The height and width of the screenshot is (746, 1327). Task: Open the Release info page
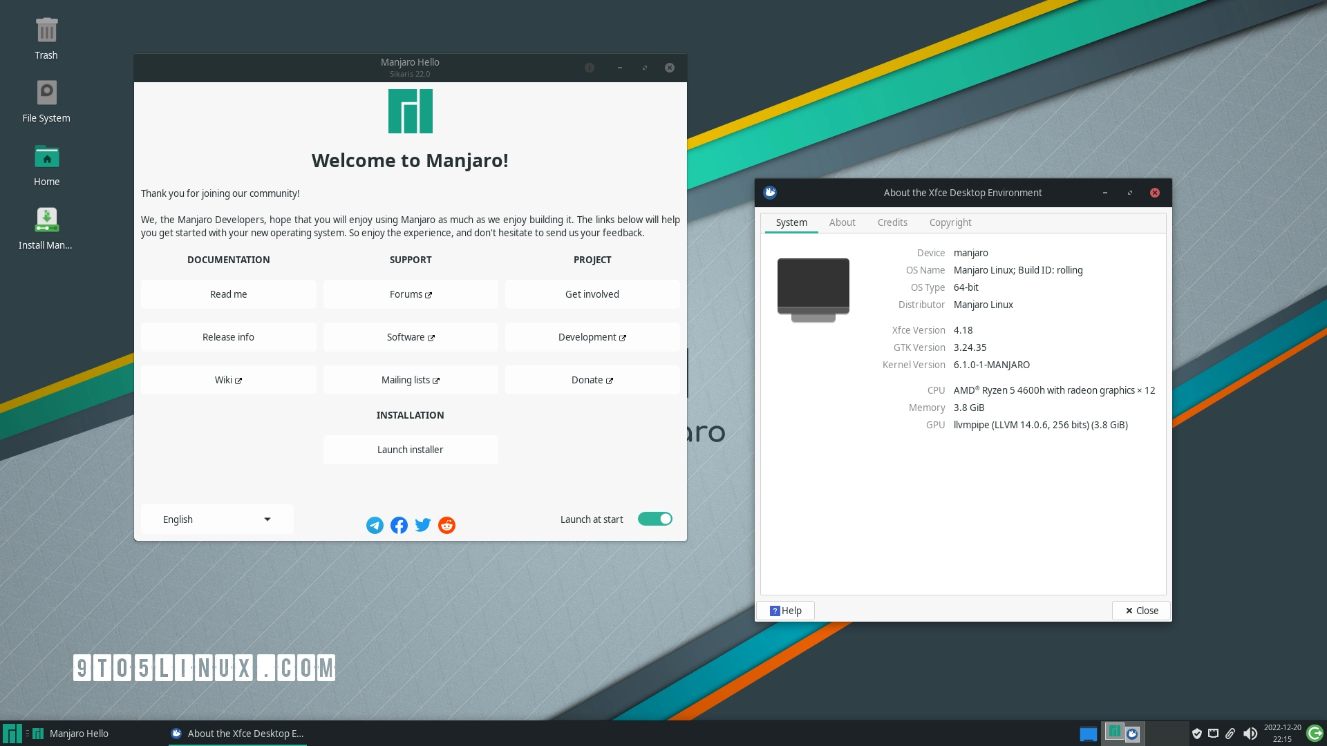[228, 337]
